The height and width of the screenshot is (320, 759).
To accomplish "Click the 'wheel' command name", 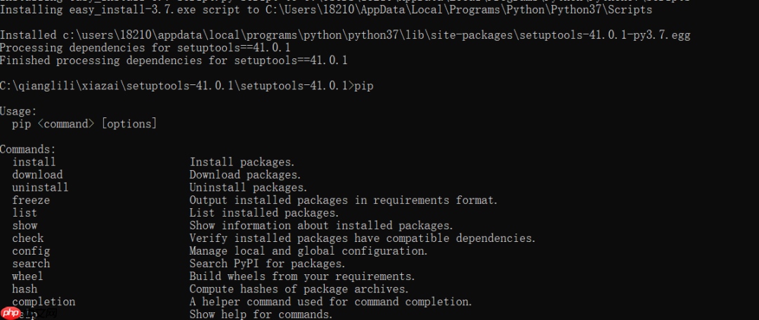I will click(27, 276).
